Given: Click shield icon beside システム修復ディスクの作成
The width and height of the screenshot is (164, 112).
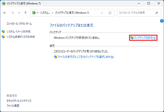Looking at the screenshot, I should click(x=3, y=37).
